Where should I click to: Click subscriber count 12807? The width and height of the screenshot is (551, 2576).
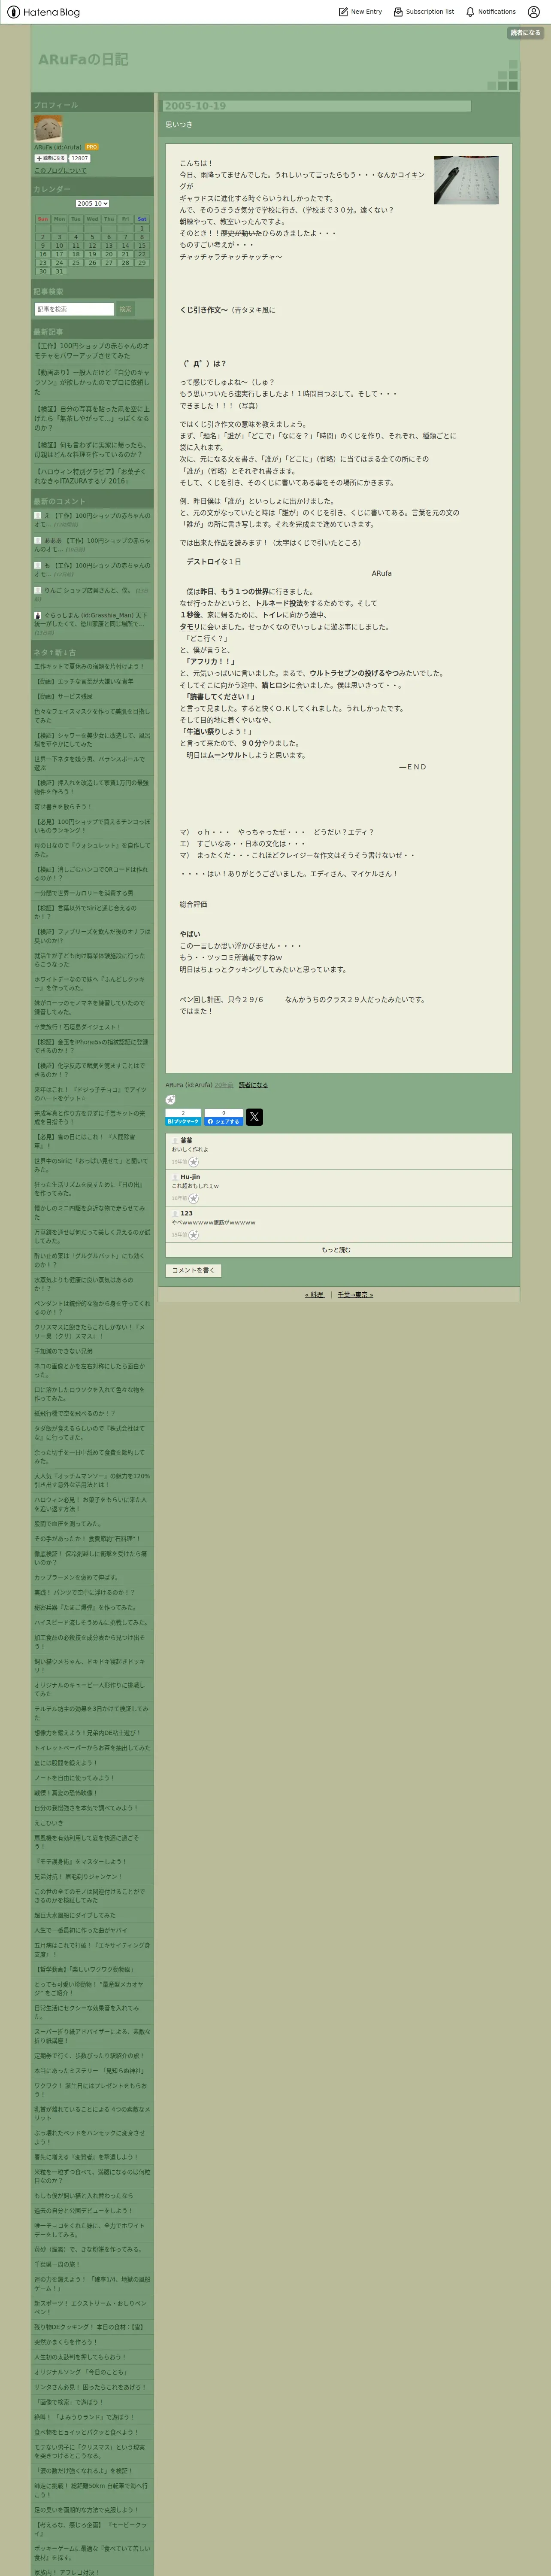click(79, 158)
